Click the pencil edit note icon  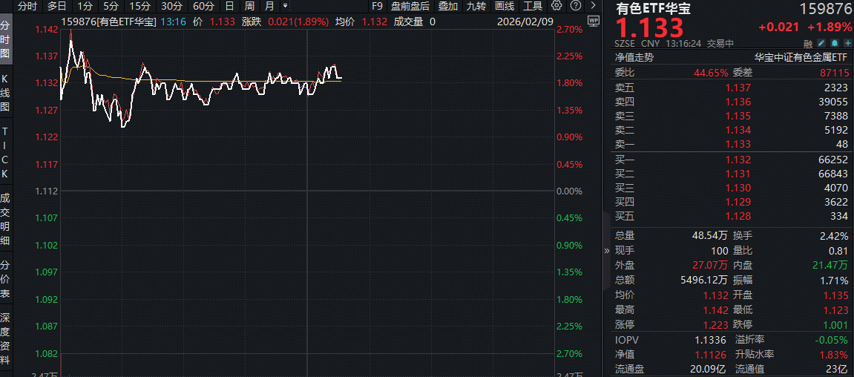point(822,44)
